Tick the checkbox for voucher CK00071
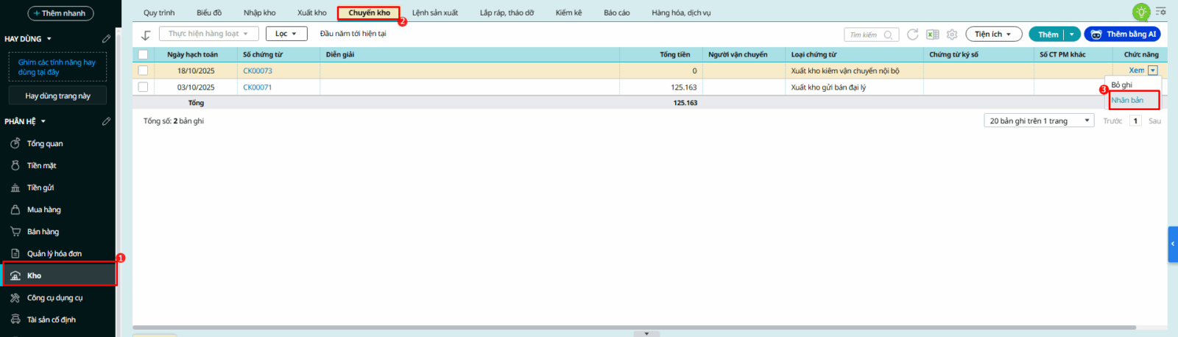This screenshot has width=1178, height=337. pos(143,87)
